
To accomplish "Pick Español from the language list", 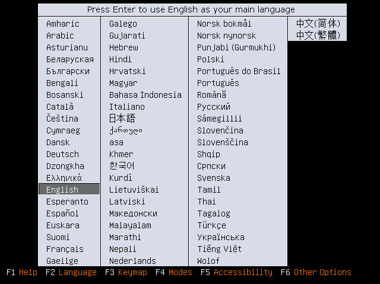I will tap(62, 213).
